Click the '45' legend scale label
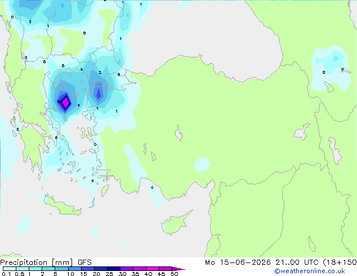The image size is (357, 276). 161,274
